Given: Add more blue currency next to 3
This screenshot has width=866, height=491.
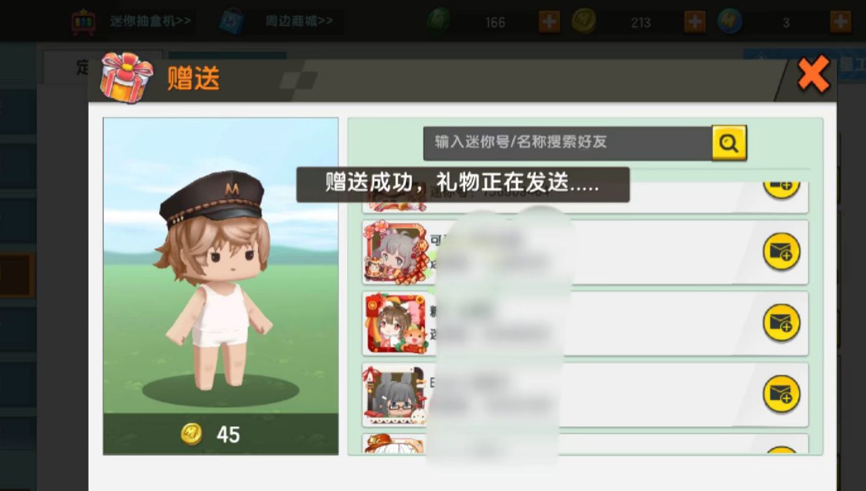Looking at the screenshot, I should 840,22.
